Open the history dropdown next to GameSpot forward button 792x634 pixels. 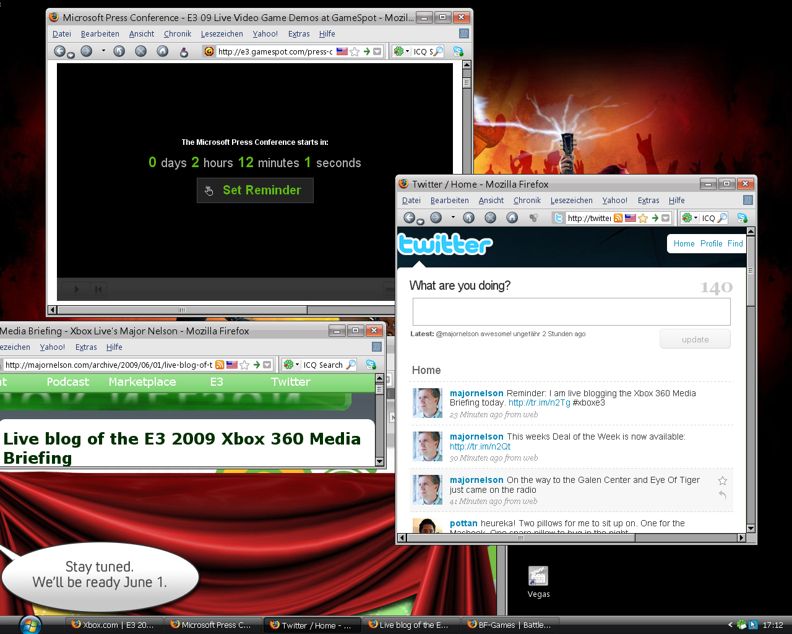click(103, 51)
